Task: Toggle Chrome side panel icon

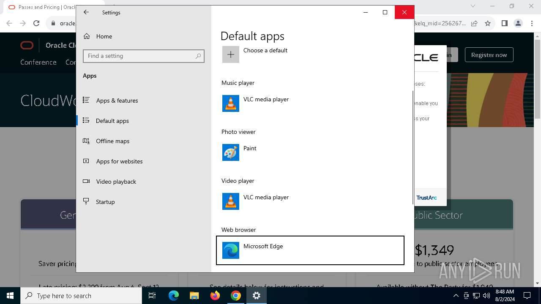Action: (504, 24)
